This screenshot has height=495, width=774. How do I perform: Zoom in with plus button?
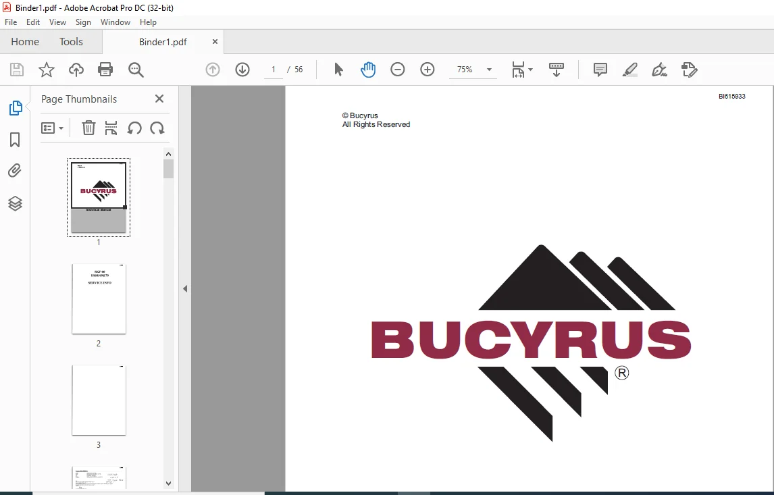427,70
